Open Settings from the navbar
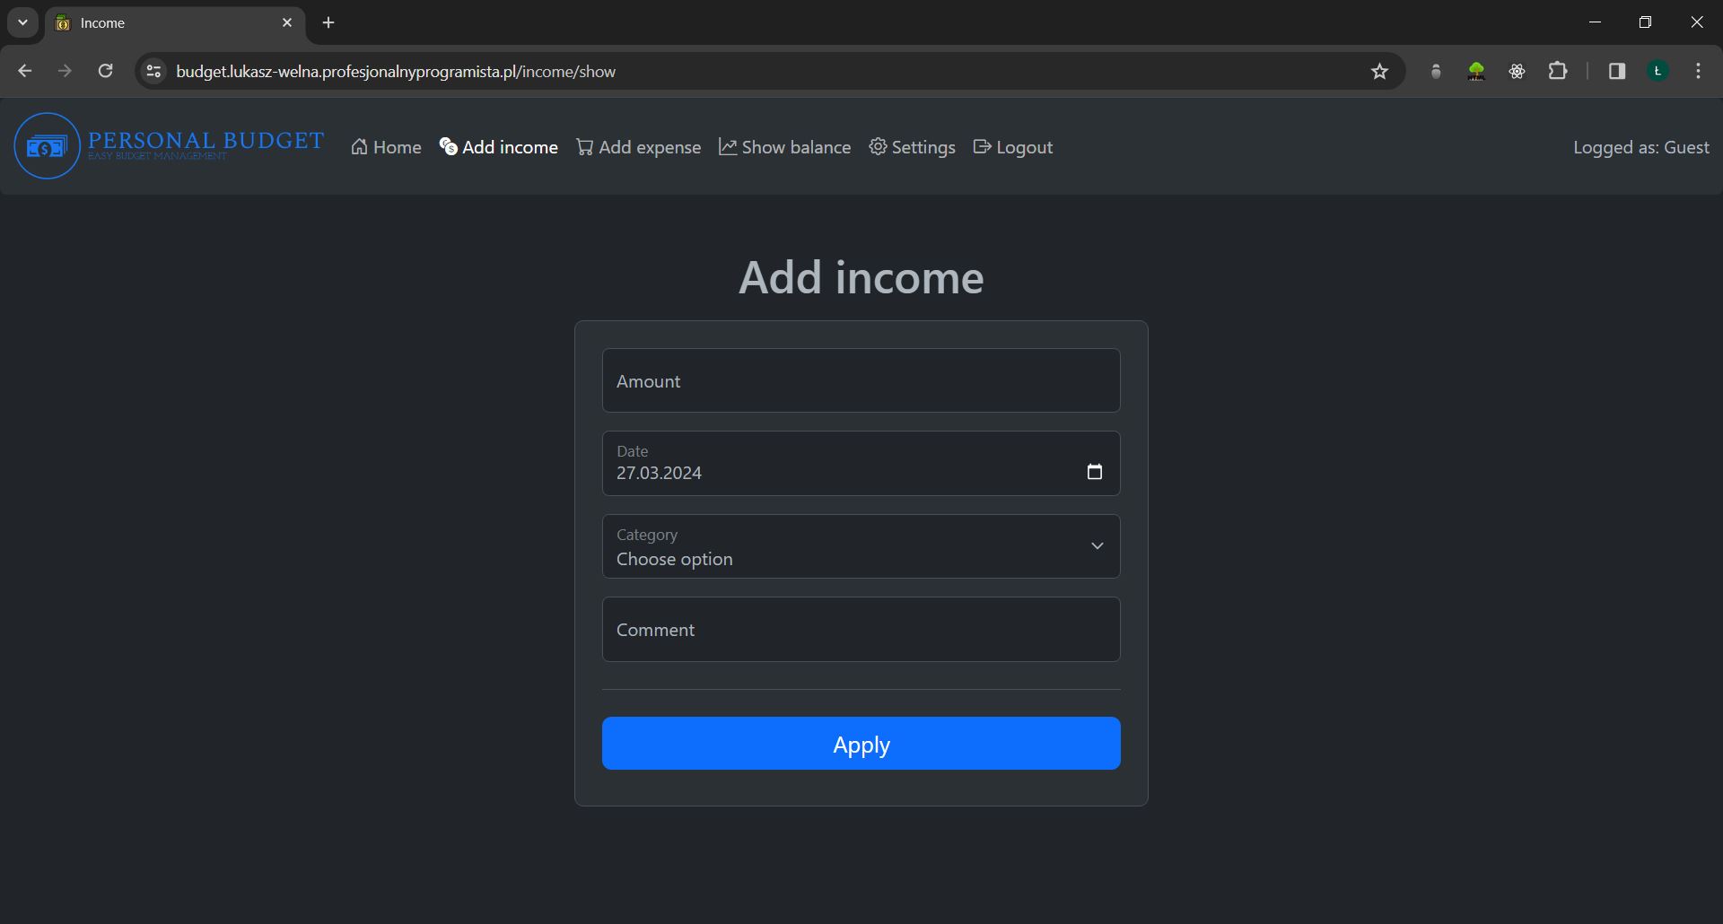The height and width of the screenshot is (924, 1723). pyautogui.click(x=912, y=147)
